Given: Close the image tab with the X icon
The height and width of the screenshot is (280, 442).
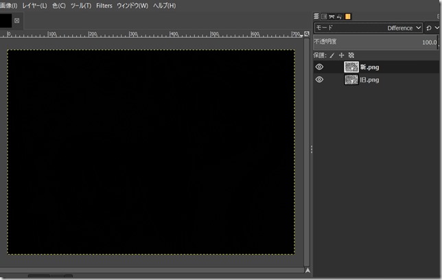Looking at the screenshot, I should point(17,21).
